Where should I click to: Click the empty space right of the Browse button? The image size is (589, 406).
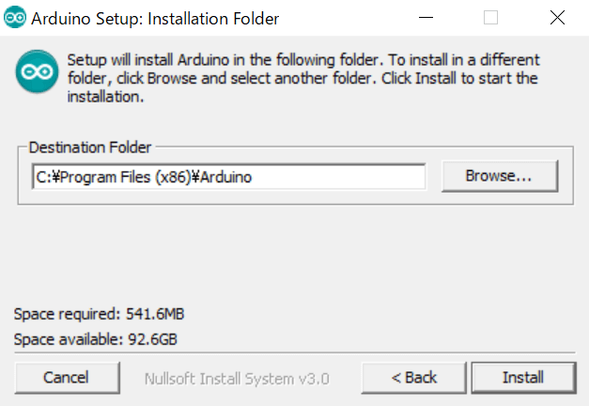point(566,176)
